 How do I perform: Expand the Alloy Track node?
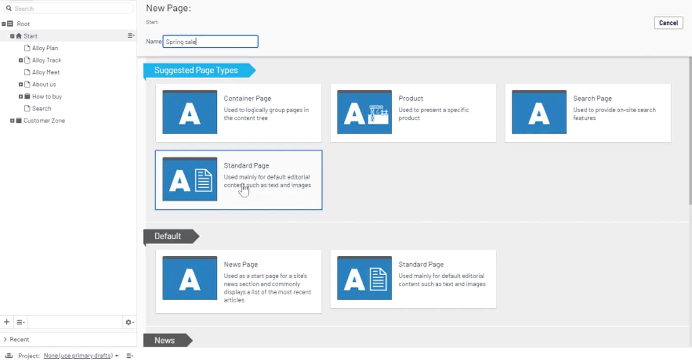point(21,60)
